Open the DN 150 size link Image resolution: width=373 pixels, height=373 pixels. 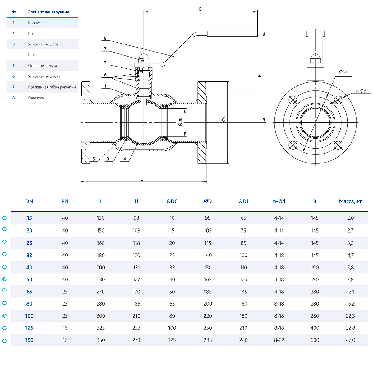click(29, 340)
